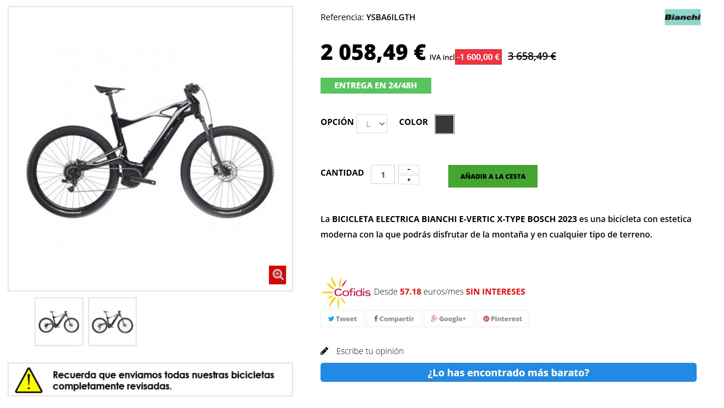This screenshot has height=408, width=724.
Task: Click the pencil icon to write opinion
Action: pyautogui.click(x=325, y=351)
